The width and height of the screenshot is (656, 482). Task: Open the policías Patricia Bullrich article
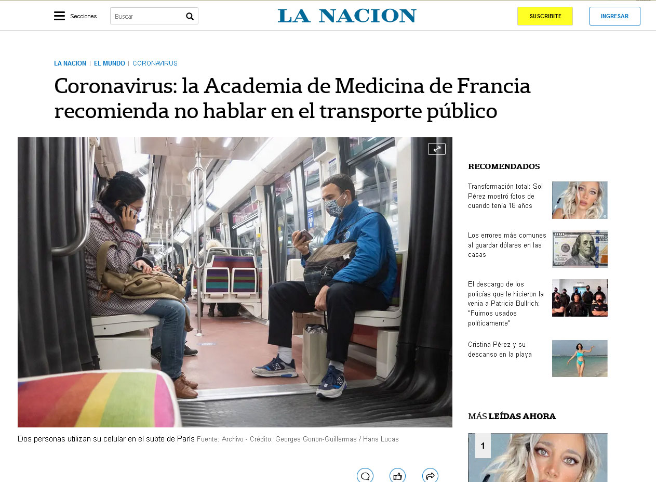pyautogui.click(x=506, y=304)
